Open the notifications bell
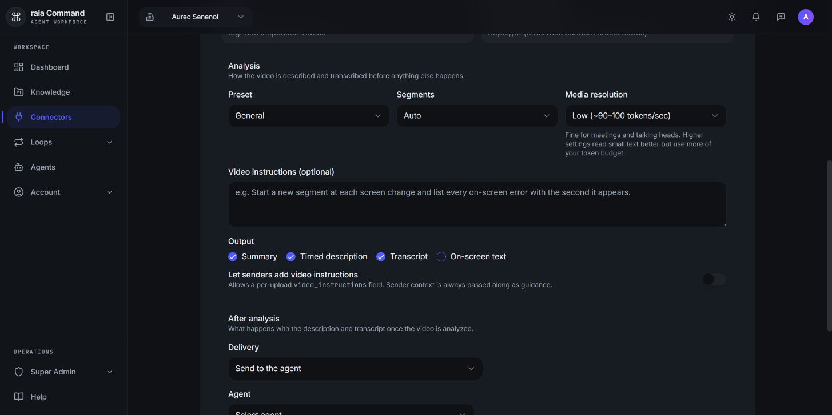 (756, 17)
